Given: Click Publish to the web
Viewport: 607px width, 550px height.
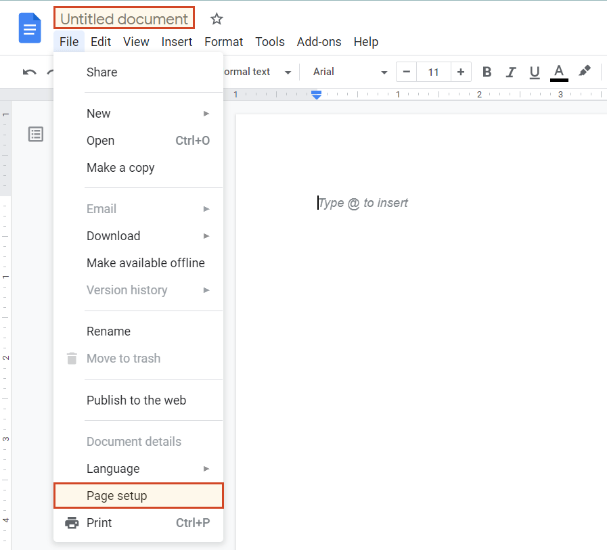Looking at the screenshot, I should pos(136,400).
